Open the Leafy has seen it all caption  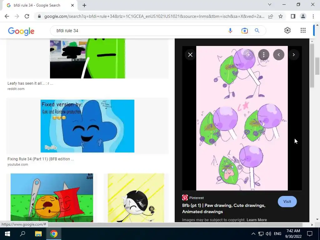pos(30,83)
